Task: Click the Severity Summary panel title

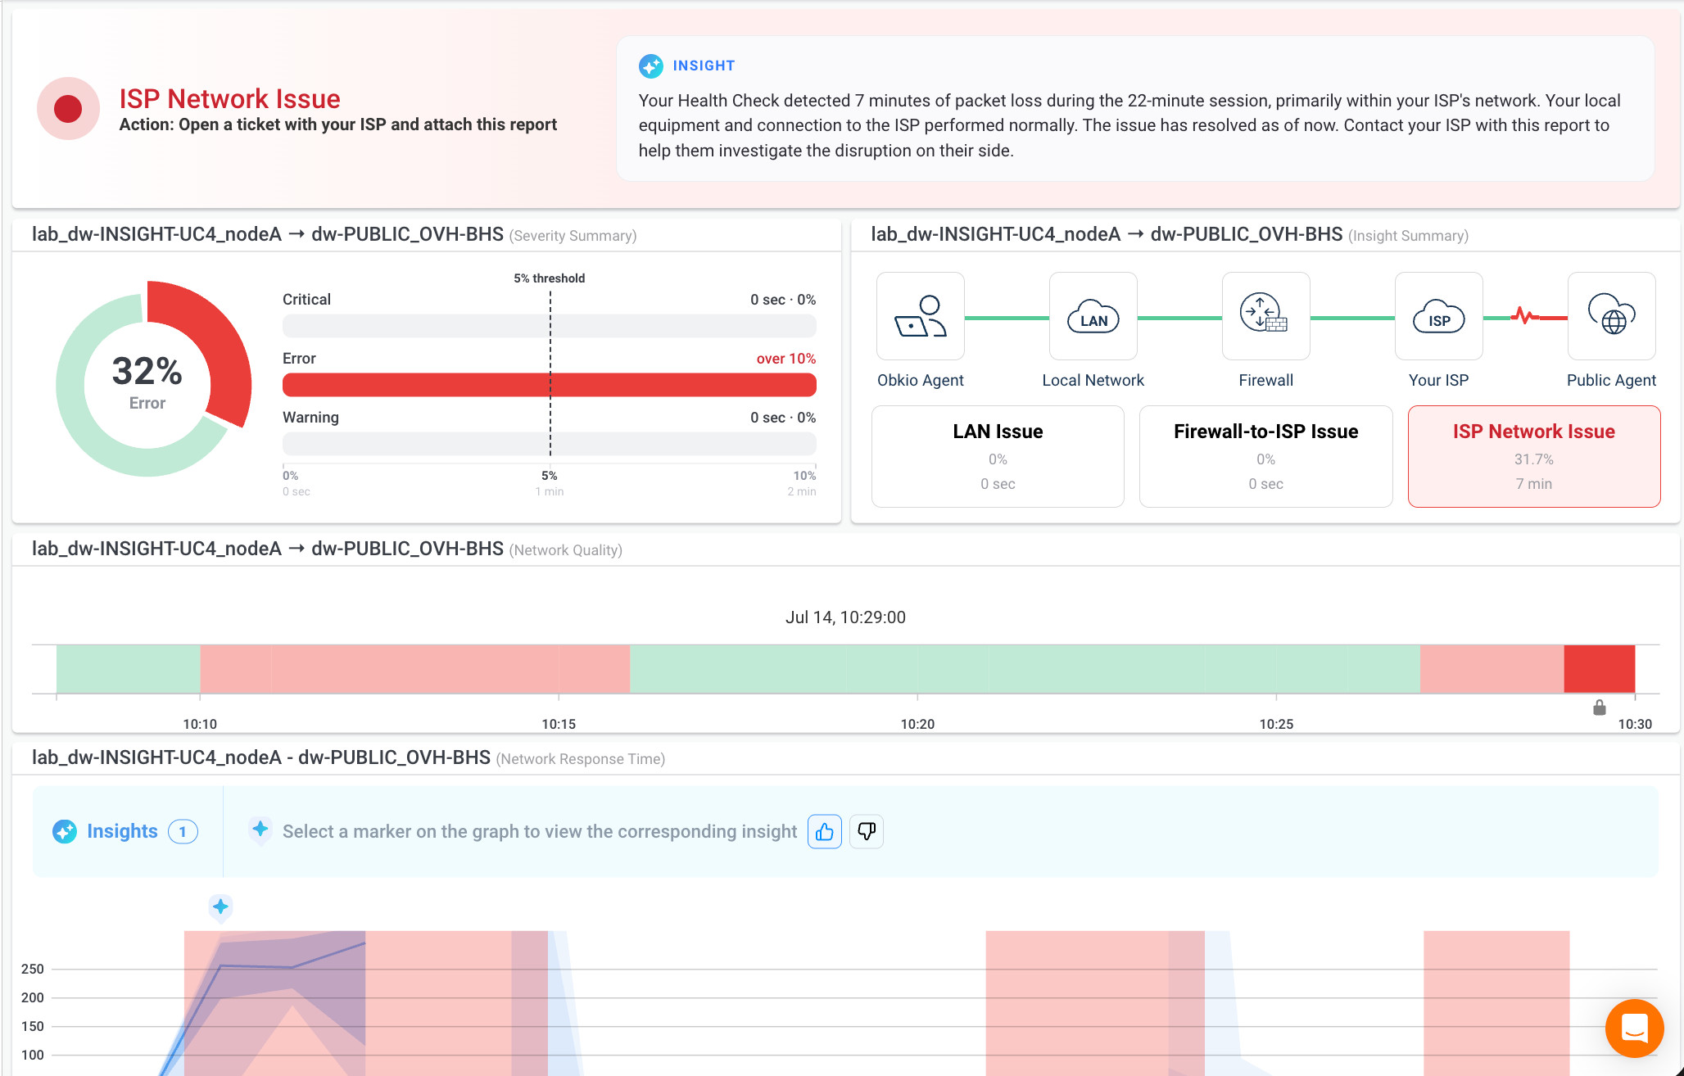Action: pyautogui.click(x=334, y=235)
